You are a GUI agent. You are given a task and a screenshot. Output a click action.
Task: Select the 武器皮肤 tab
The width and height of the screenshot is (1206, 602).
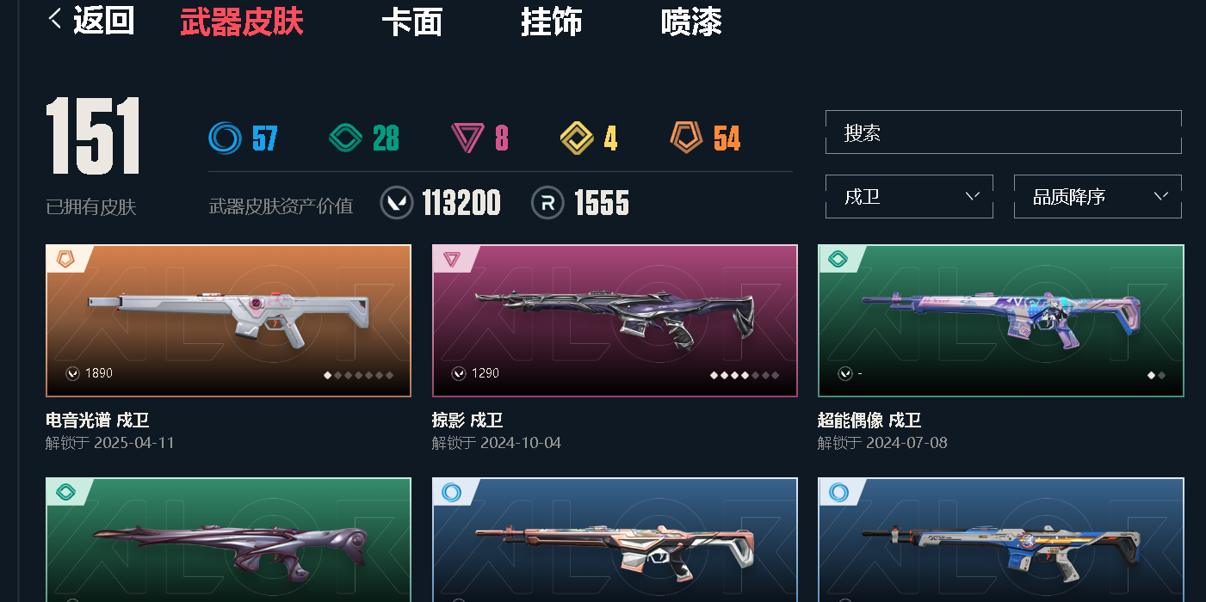242,21
